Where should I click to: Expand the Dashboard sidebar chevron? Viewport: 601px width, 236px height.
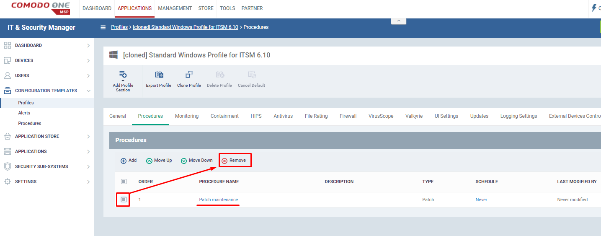click(88, 45)
